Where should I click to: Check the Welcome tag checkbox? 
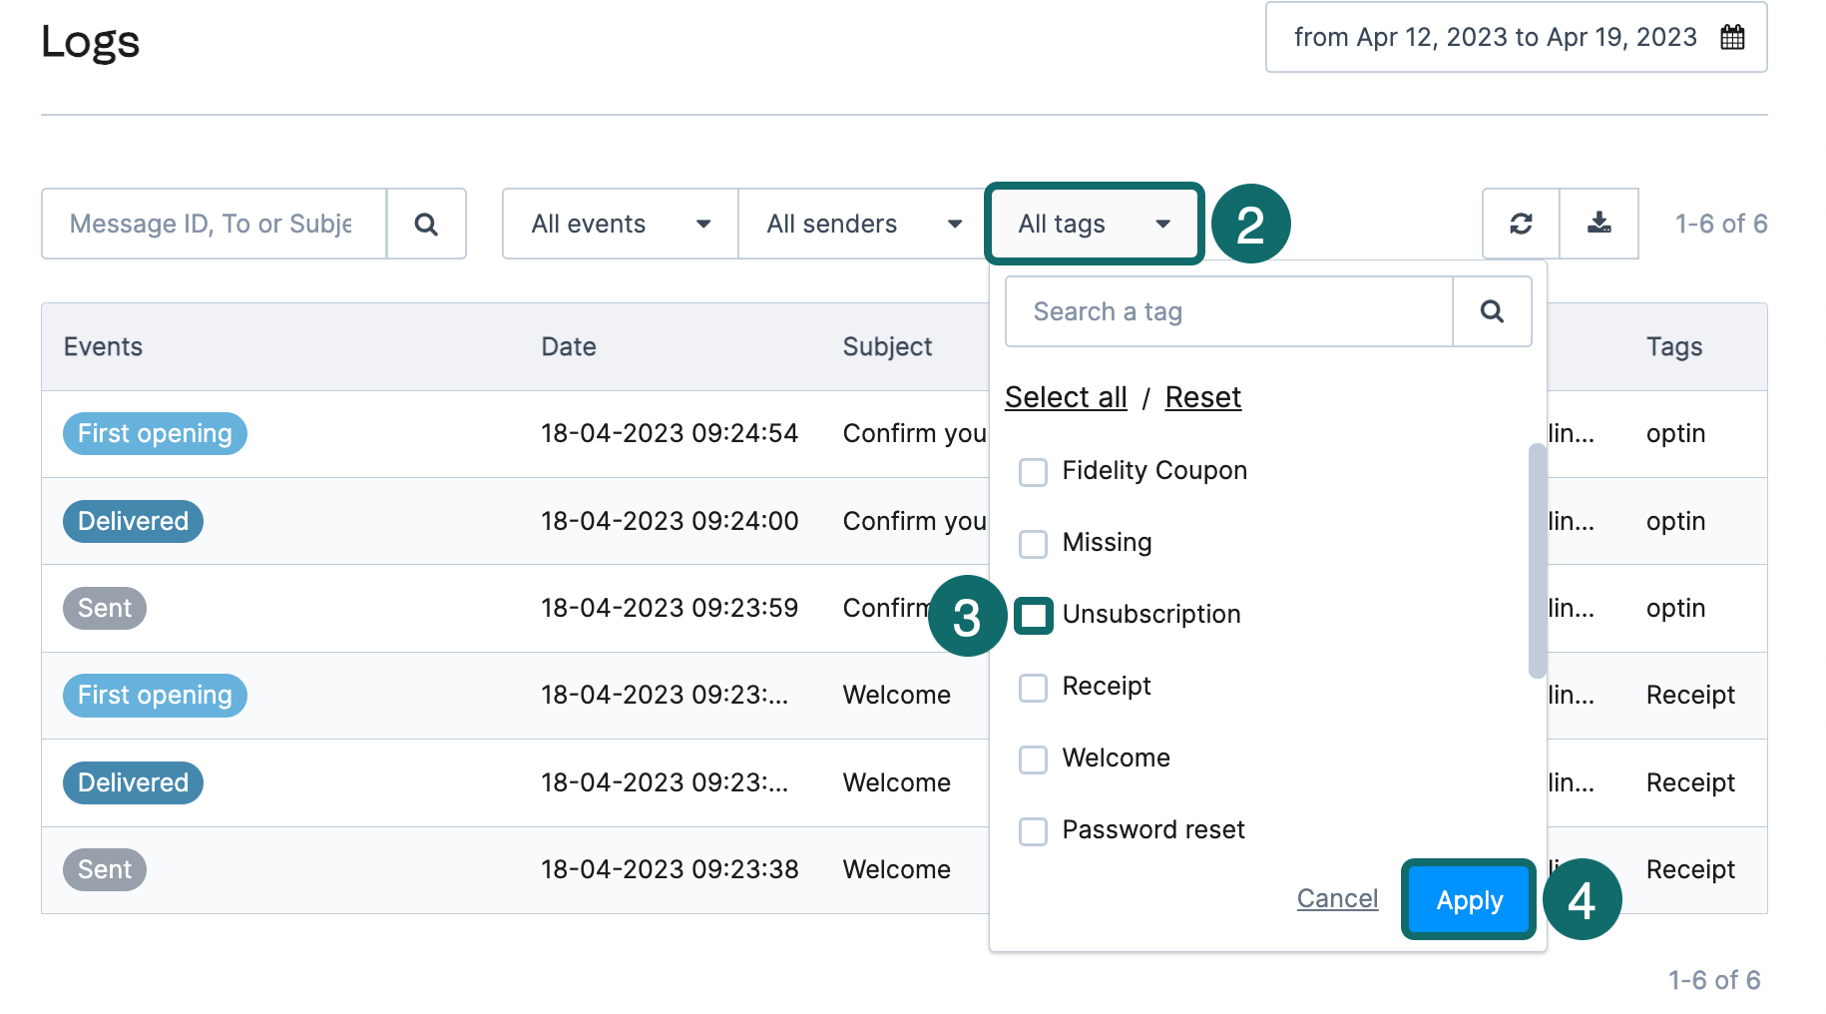coord(1033,760)
